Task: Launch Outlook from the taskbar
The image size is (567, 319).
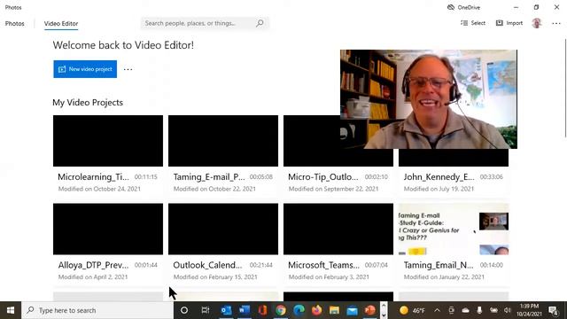Action: pyautogui.click(x=227, y=310)
